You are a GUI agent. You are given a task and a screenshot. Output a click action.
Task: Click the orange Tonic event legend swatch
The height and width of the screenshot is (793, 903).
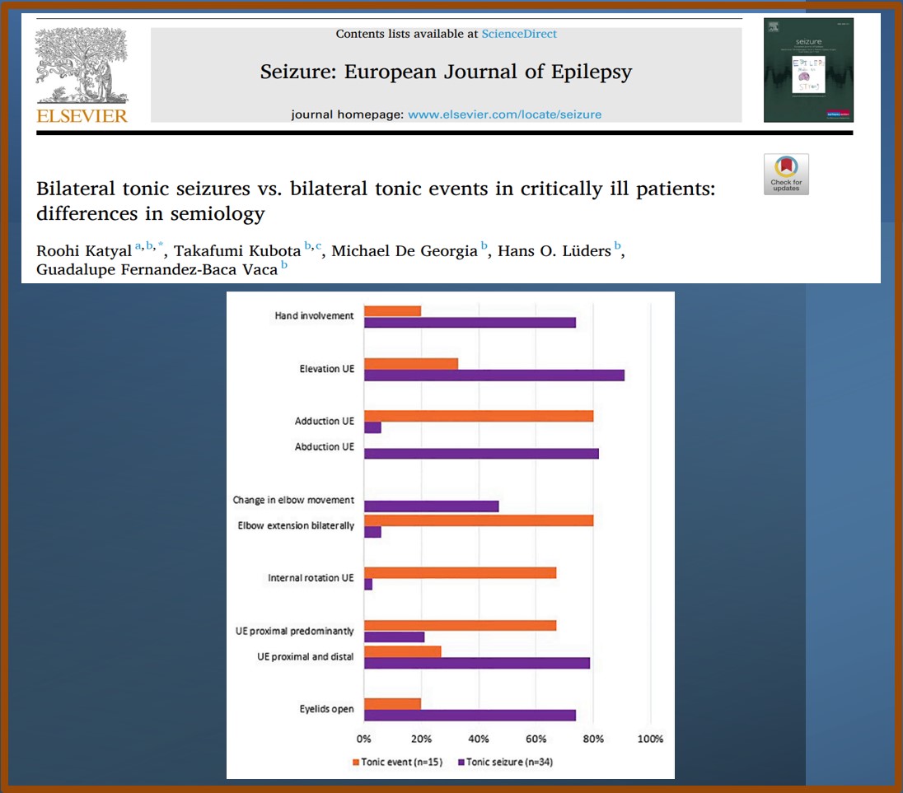tap(356, 763)
